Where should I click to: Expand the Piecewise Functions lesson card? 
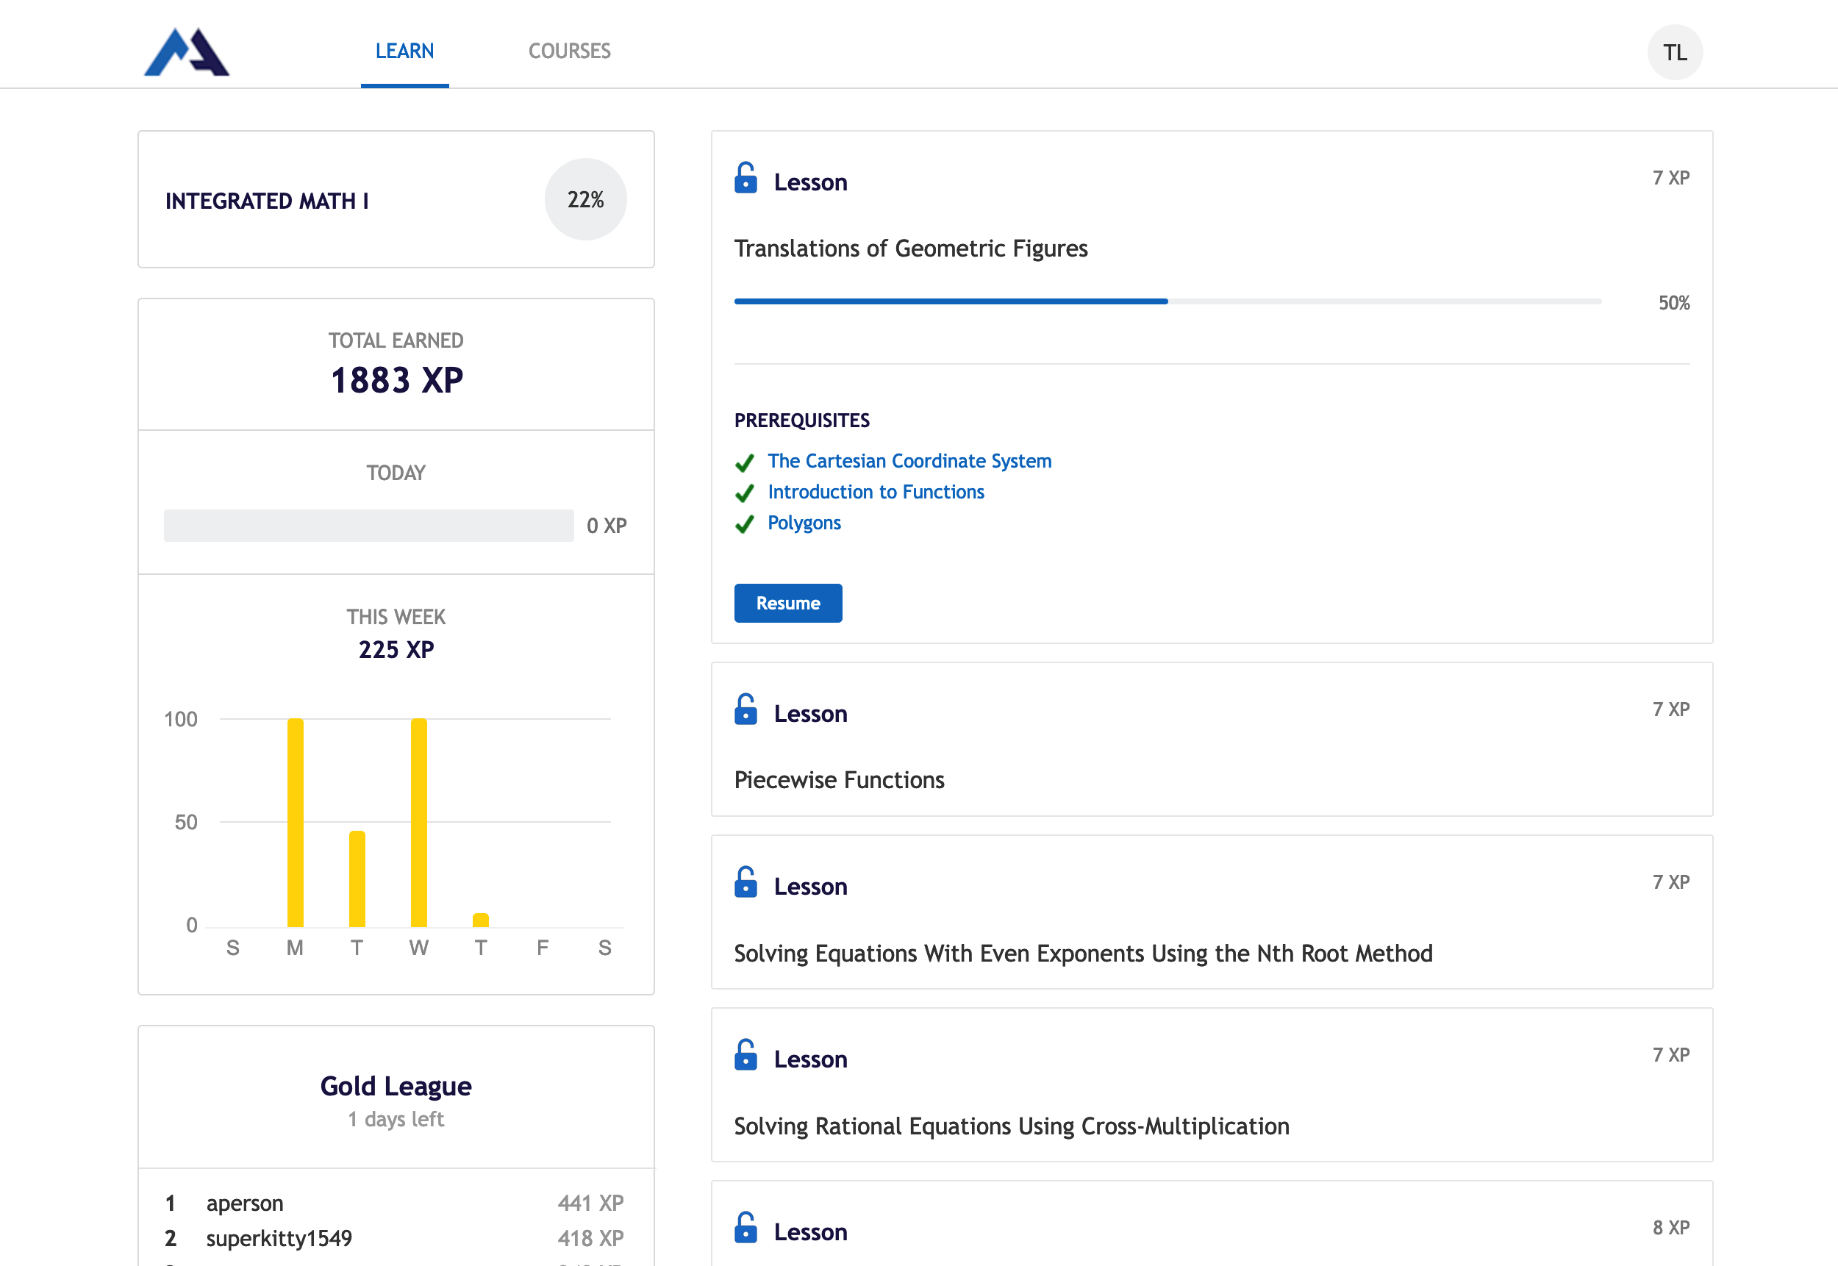pyautogui.click(x=1212, y=740)
